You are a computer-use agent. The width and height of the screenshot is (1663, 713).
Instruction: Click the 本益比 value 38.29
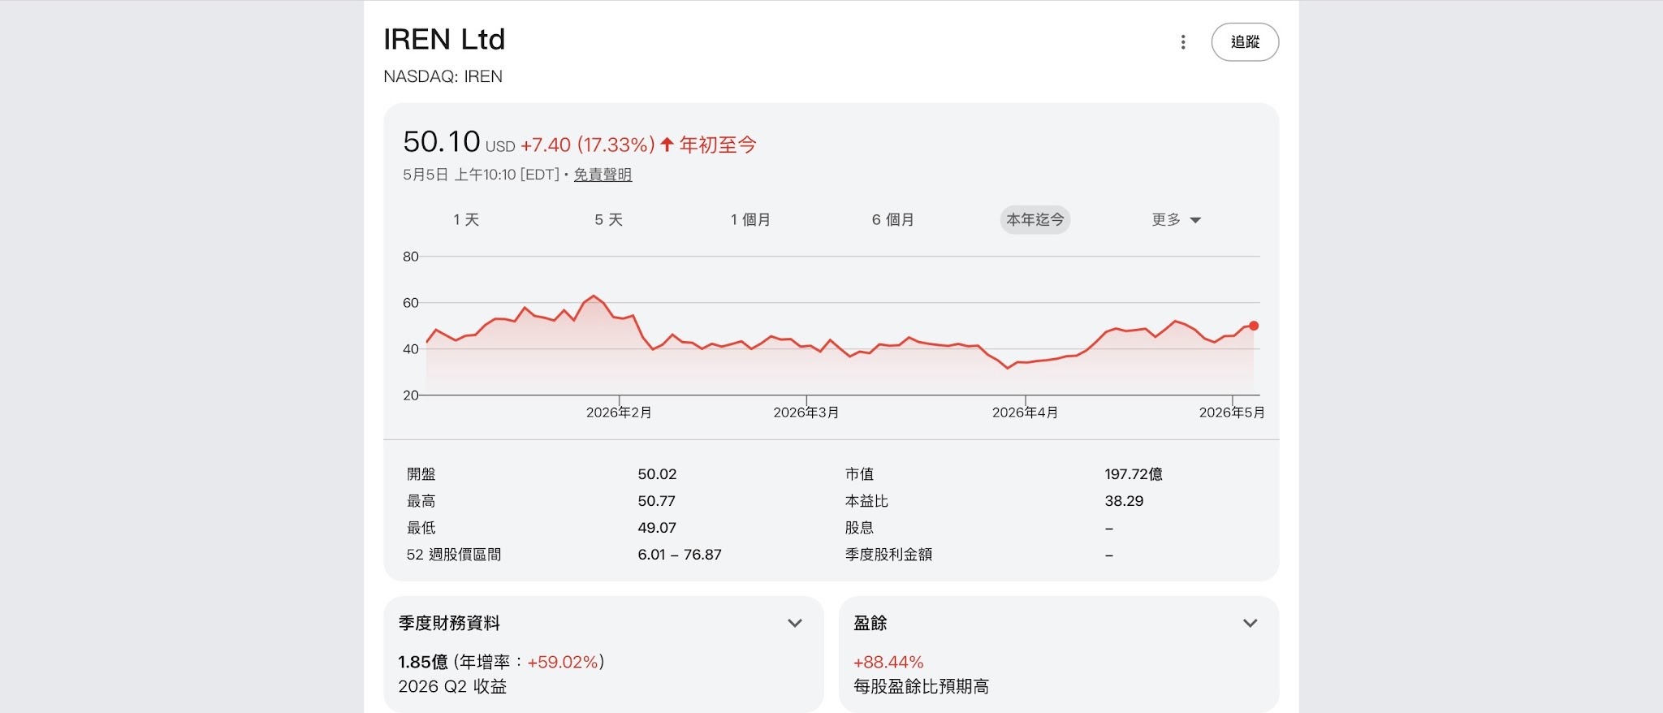tap(1124, 501)
